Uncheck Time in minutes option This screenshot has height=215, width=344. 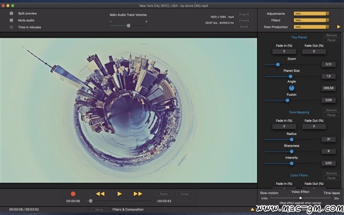(x=12, y=27)
